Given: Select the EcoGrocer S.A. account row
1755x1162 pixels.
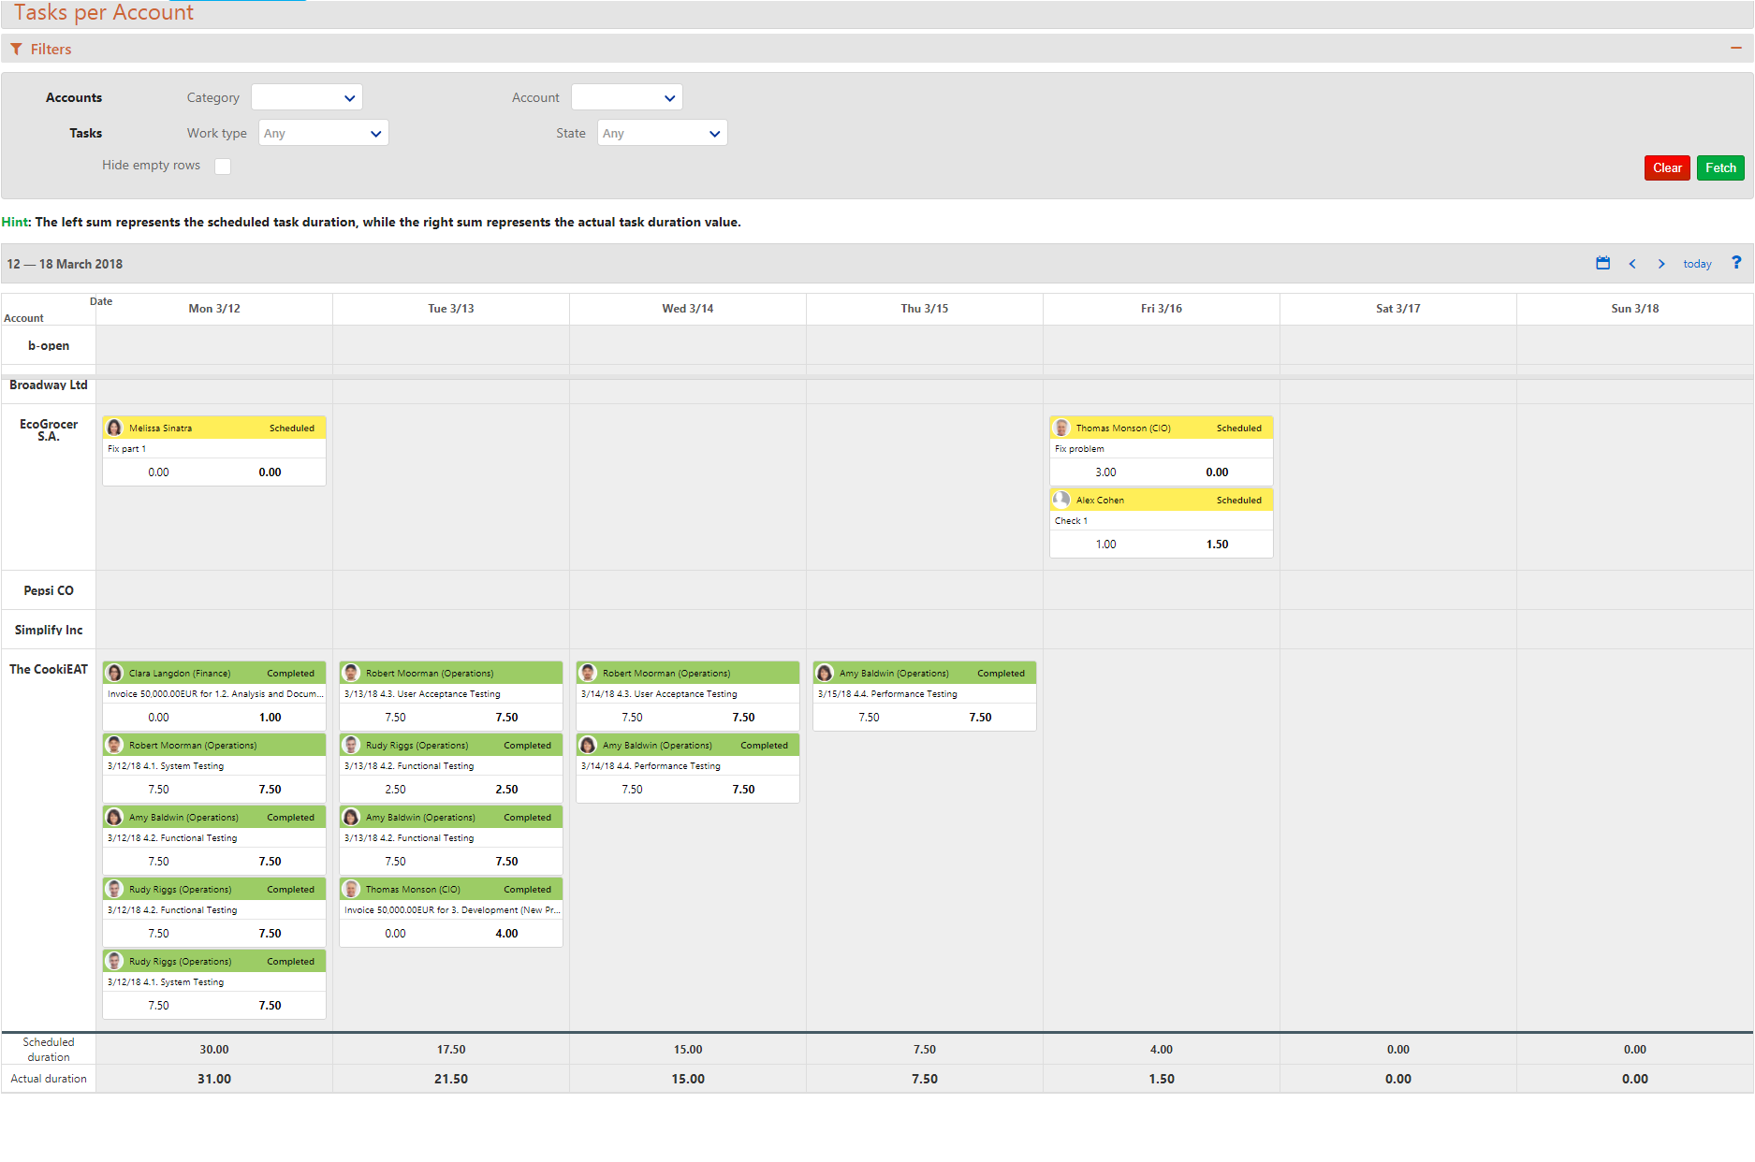Looking at the screenshot, I should click(x=48, y=430).
